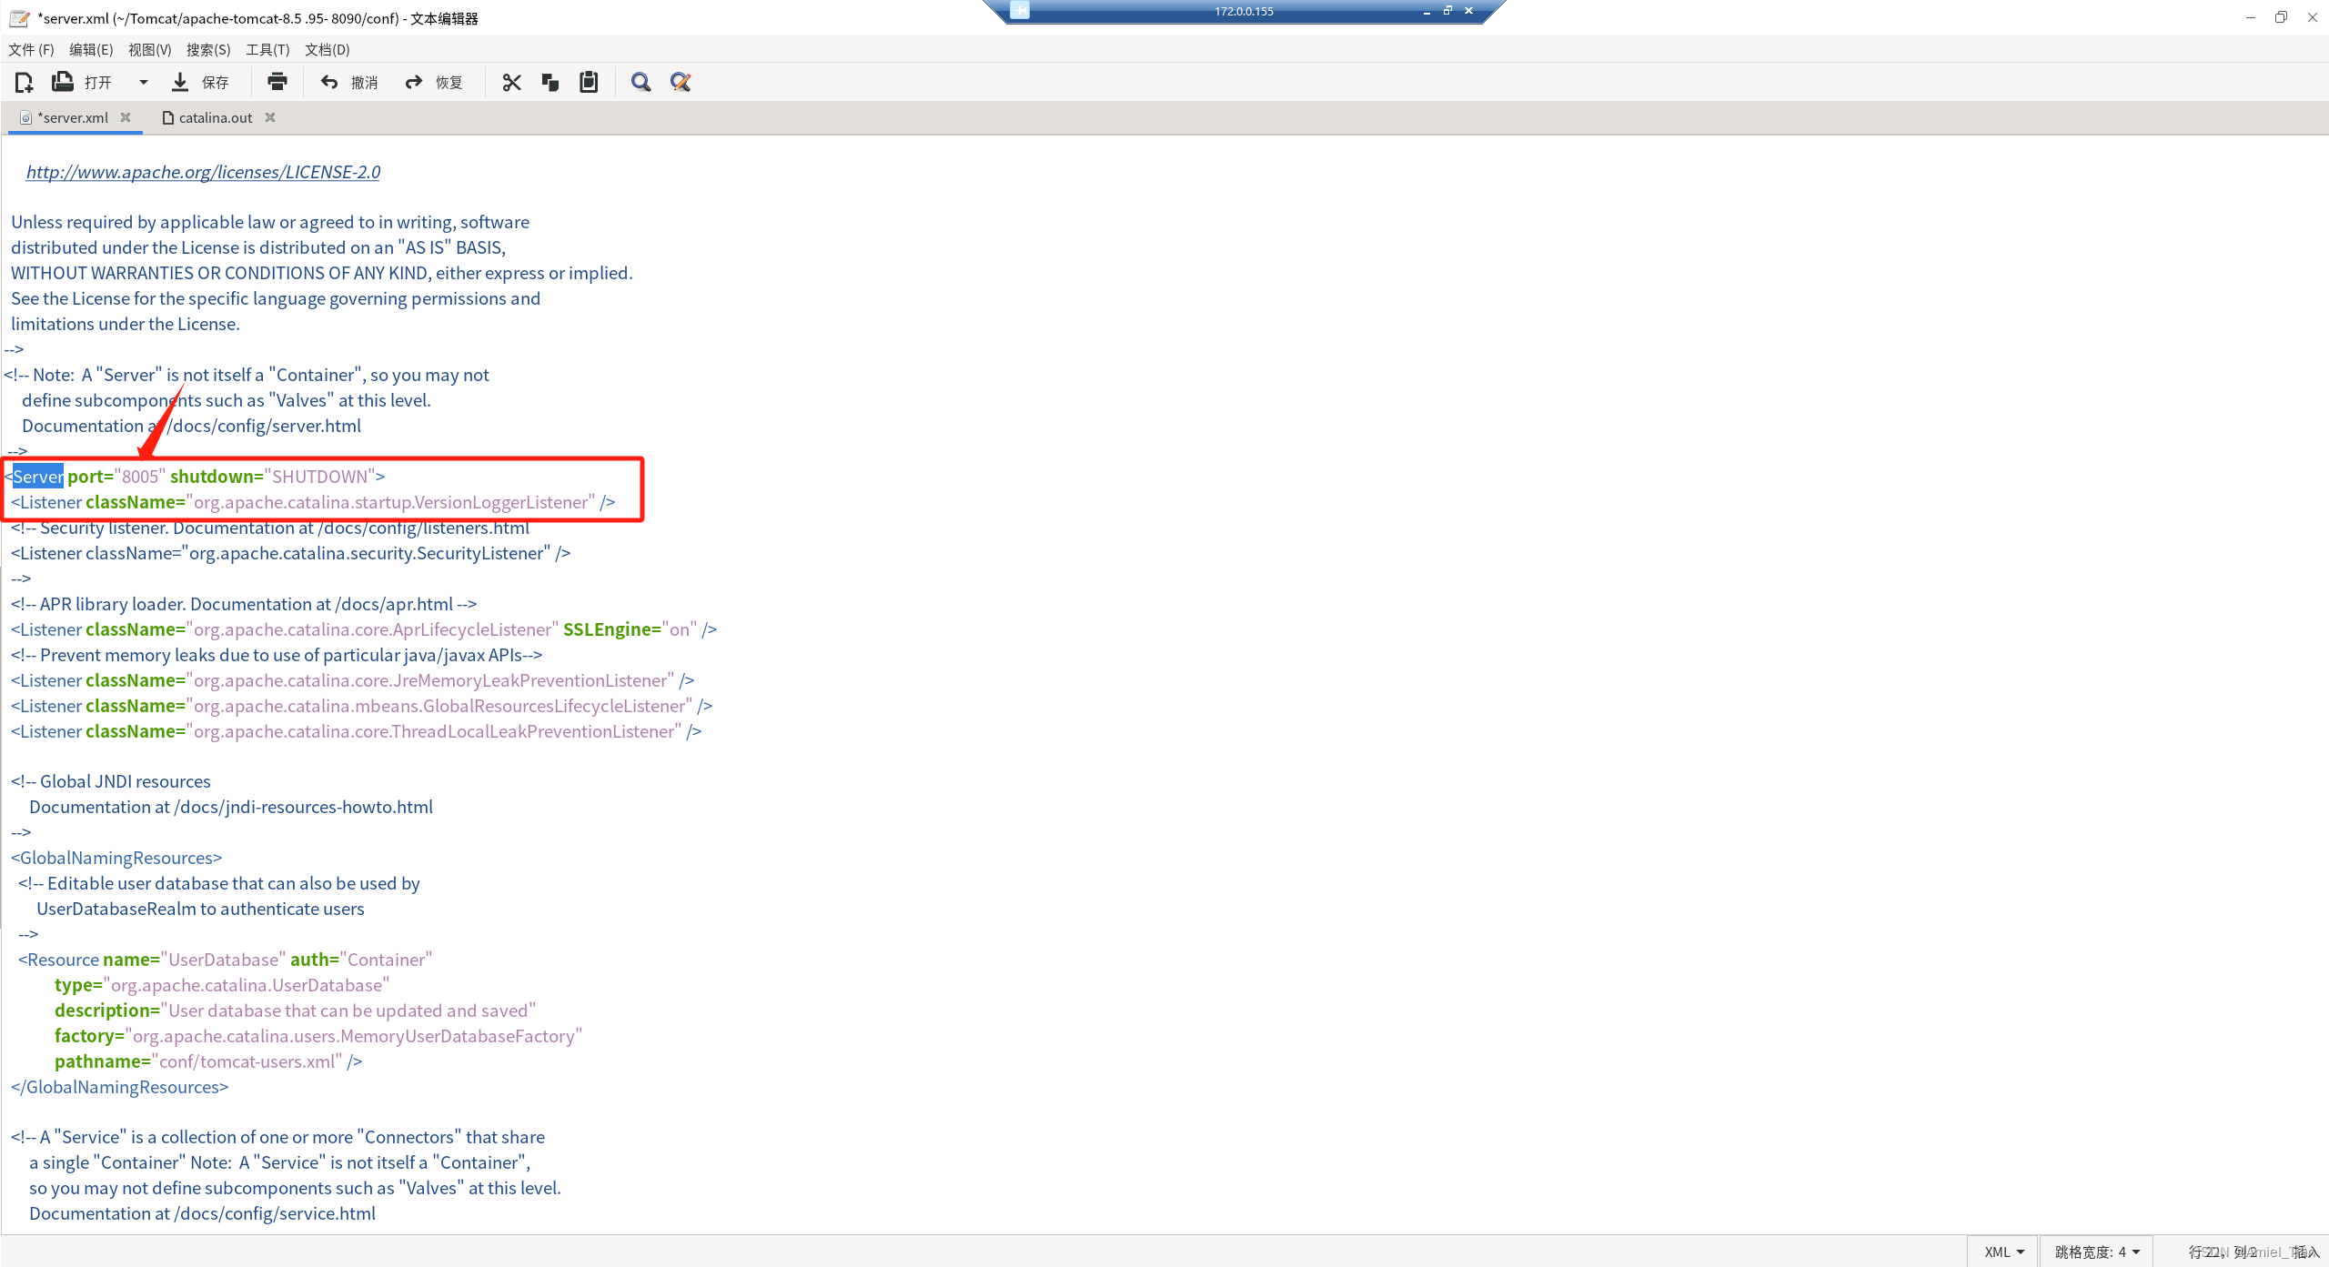The image size is (2329, 1267).
Task: Open the 搜索(S) menu
Action: click(x=208, y=50)
